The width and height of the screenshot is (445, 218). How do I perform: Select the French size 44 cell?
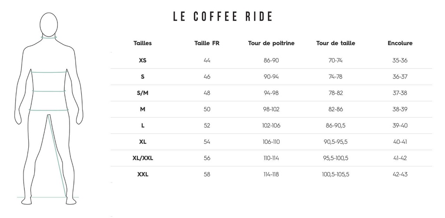207,60
